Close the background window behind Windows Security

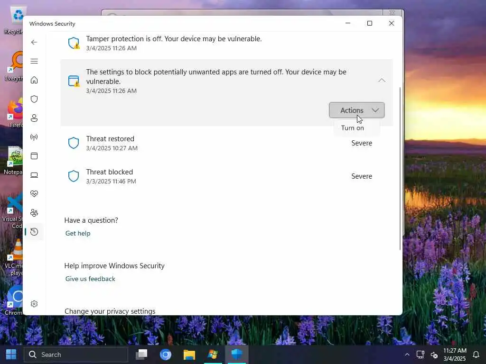point(392,13)
